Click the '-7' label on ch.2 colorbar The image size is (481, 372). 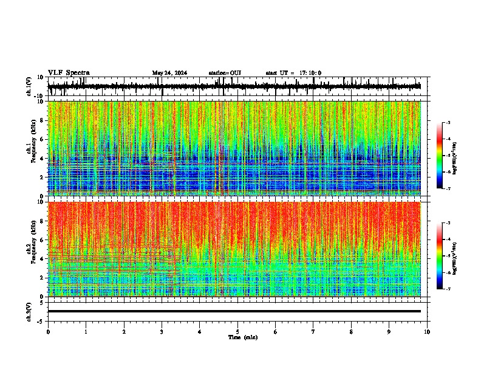click(448, 289)
